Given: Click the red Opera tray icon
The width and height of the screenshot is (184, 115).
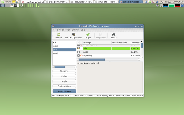Looking at the screenshot, I should point(153,2).
